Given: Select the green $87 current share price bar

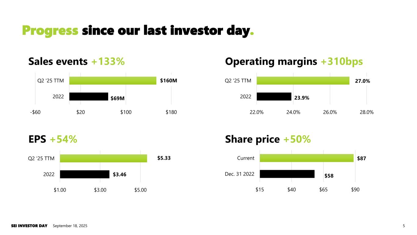Looking at the screenshot, I should tap(306, 158).
